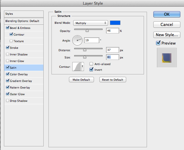This screenshot has width=184, height=150.
Task: Toggle the Gradient Overlay checkbox
Action: [x=8, y=81]
